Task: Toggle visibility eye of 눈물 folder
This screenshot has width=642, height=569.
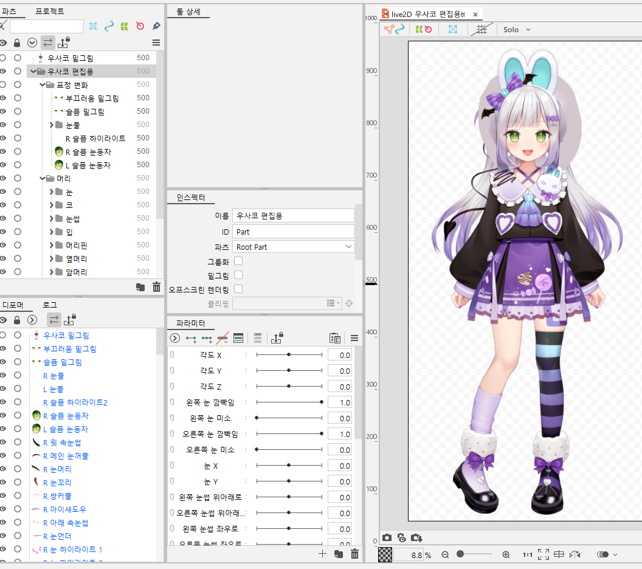Action: point(3,125)
